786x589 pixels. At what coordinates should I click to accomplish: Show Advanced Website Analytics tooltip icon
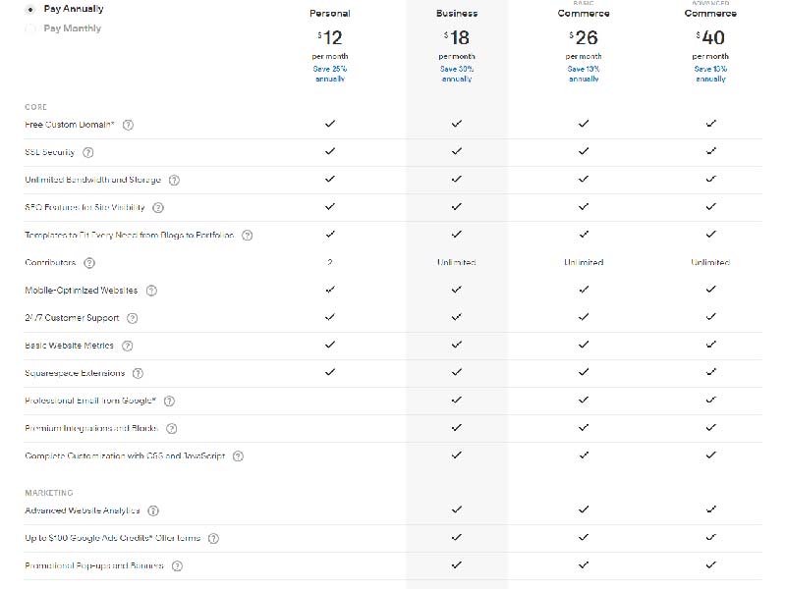[x=153, y=510]
